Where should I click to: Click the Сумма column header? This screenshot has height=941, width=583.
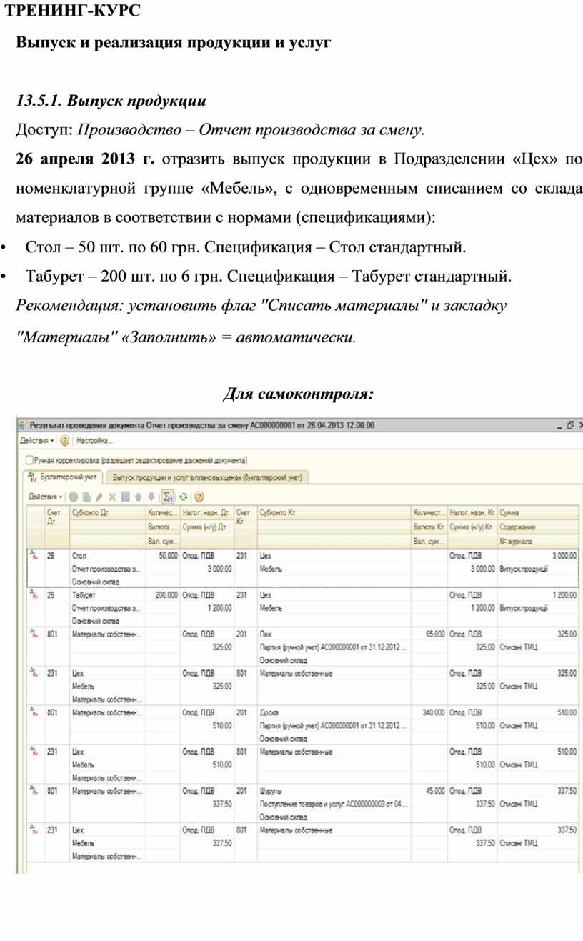pyautogui.click(x=538, y=513)
